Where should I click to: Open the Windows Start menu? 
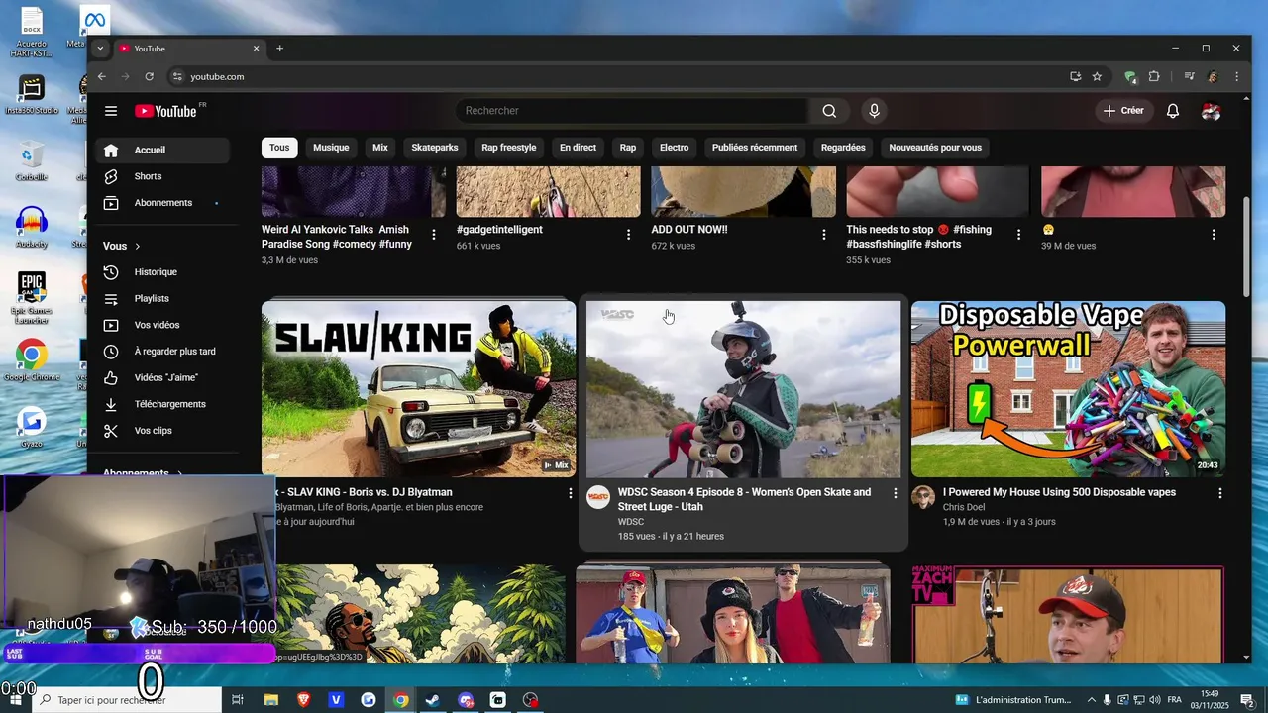click(x=15, y=700)
